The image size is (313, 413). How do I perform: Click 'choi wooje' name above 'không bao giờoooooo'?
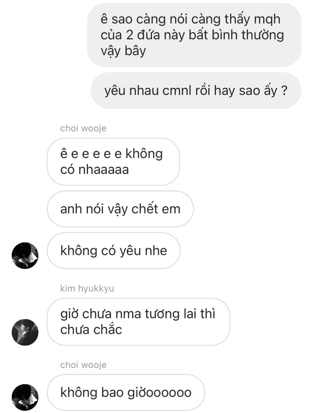[x=83, y=365]
